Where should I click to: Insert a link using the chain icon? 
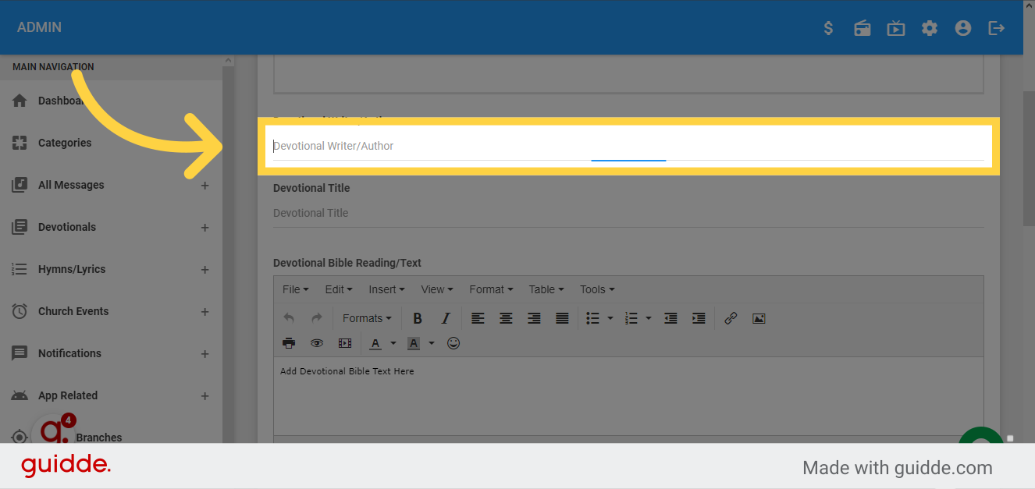pyautogui.click(x=731, y=318)
